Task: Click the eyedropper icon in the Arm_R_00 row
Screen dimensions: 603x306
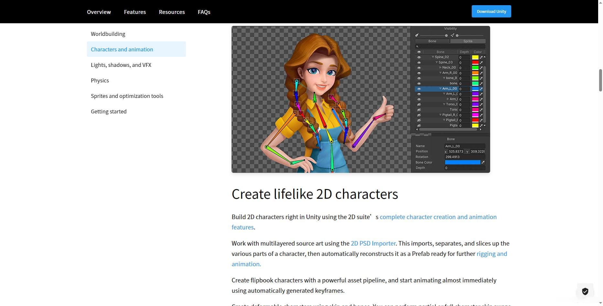Action: [x=481, y=73]
